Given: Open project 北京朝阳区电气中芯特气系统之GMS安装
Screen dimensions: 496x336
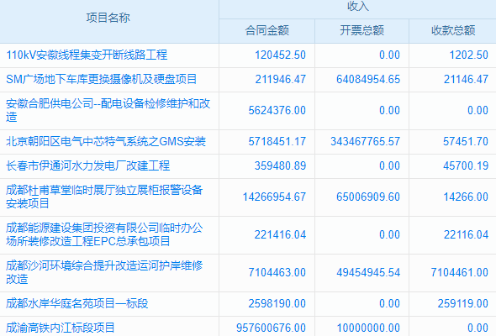Looking at the screenshot, I should click(106, 141).
